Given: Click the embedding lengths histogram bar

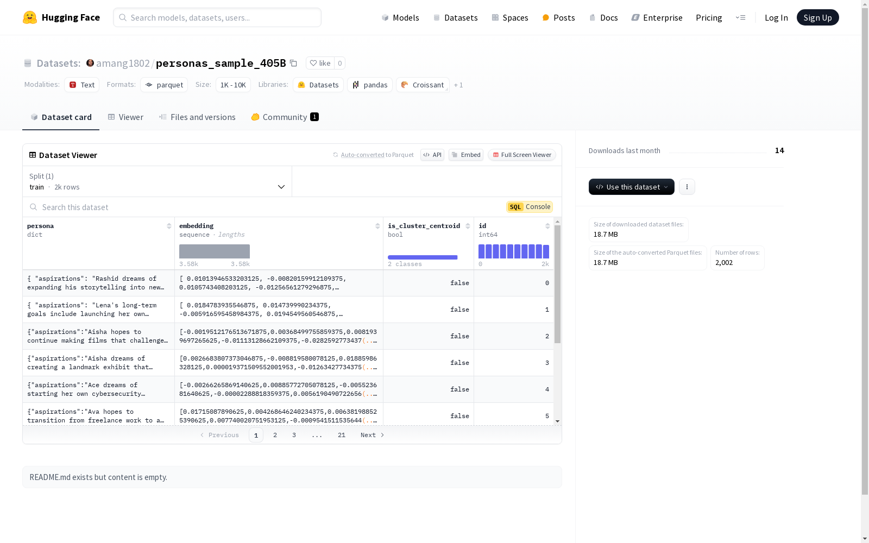Looking at the screenshot, I should coord(215,251).
